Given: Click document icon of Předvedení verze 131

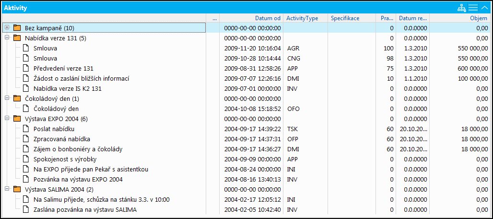Looking at the screenshot, I should [26, 69].
